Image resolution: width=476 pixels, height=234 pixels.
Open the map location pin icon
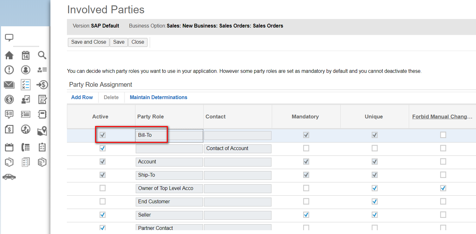42,131
